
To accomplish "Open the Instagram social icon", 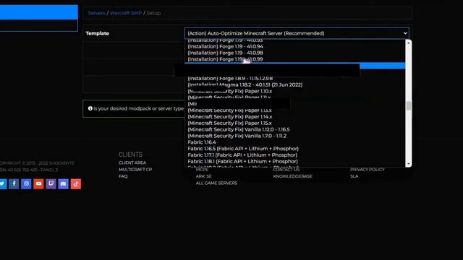I will 26,184.
